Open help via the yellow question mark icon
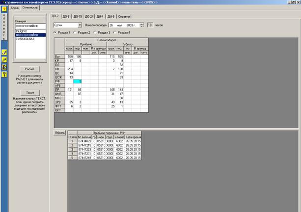This screenshot has width=301, height=212. (x=4, y=9)
